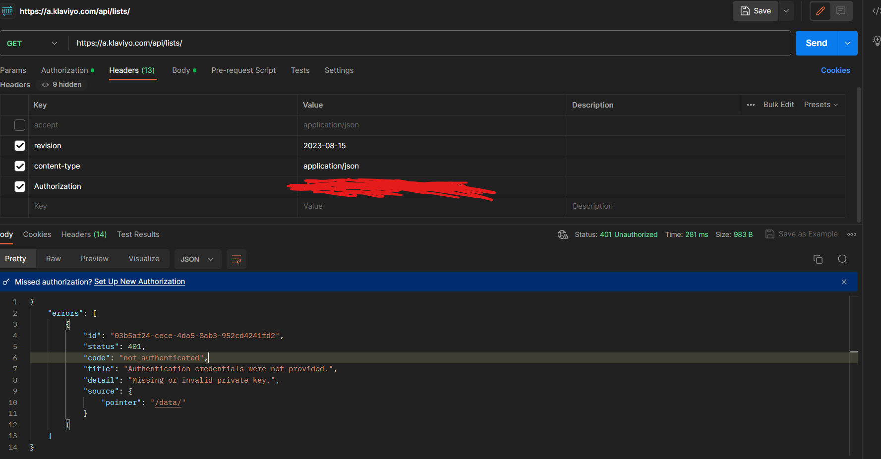Click the network globe status icon
This screenshot has width=881, height=459.
563,234
